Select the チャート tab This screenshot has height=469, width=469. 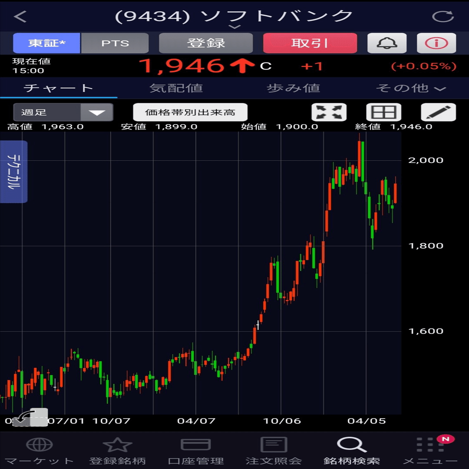59,88
